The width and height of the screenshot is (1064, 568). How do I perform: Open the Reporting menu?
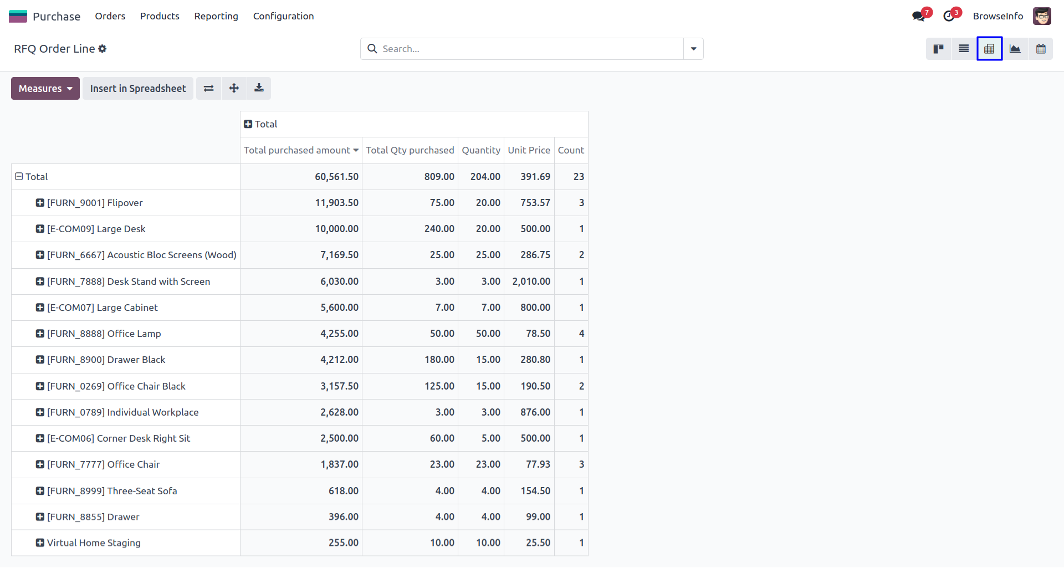216,16
